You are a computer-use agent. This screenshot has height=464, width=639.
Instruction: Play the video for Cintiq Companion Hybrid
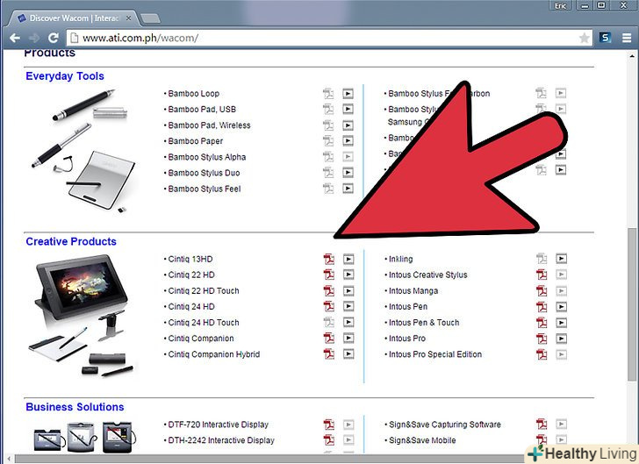coord(348,354)
